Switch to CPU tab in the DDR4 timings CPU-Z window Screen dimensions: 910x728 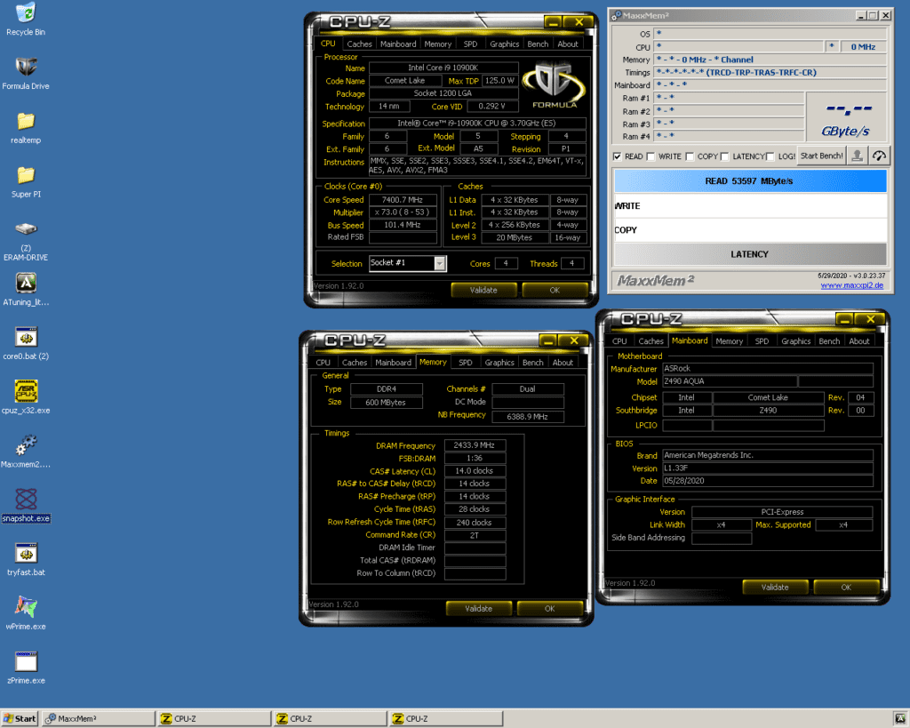tap(323, 363)
